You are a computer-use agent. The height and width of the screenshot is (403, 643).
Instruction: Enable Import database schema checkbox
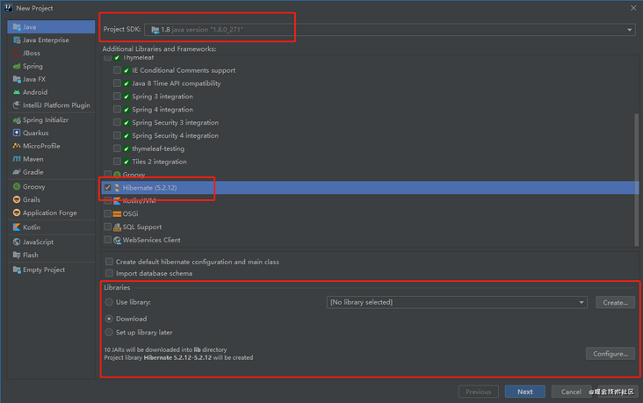[109, 273]
